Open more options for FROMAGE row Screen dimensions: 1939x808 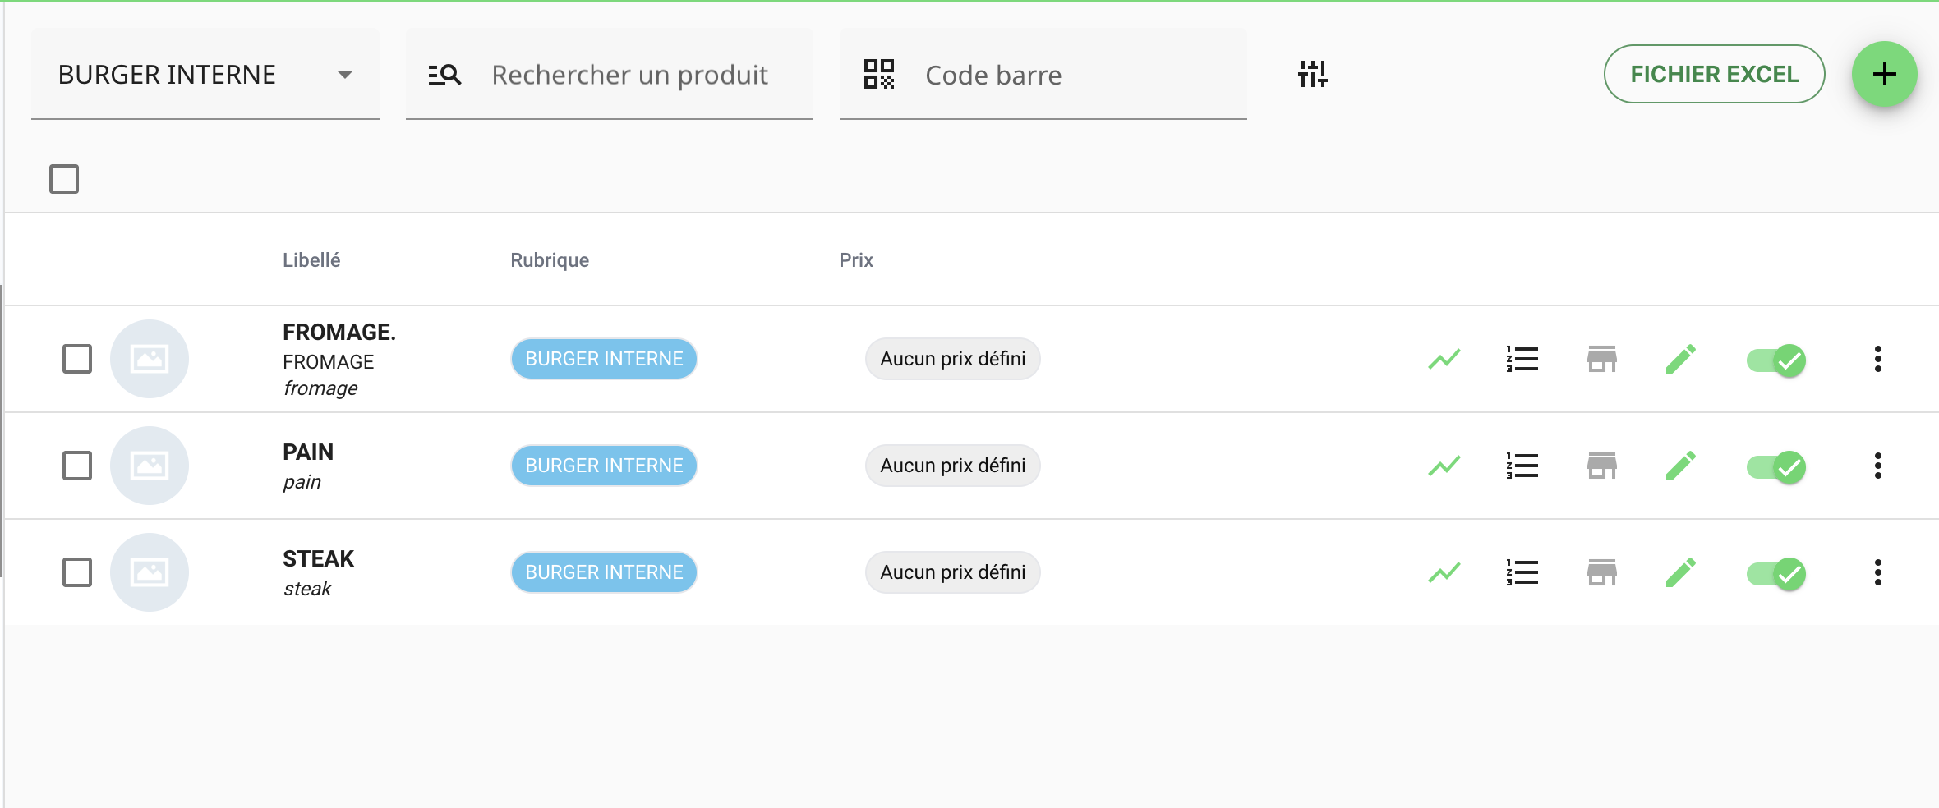tap(1877, 359)
